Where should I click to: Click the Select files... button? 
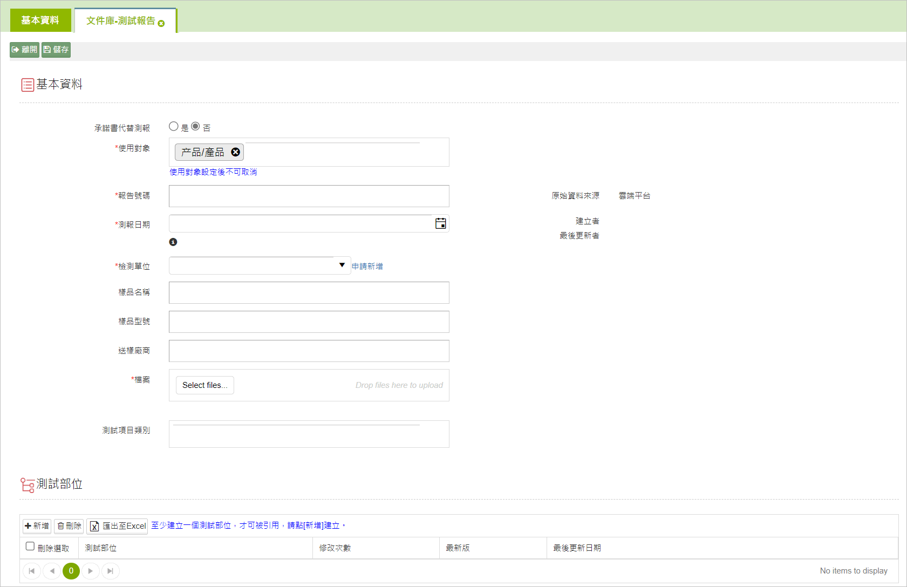tap(205, 385)
